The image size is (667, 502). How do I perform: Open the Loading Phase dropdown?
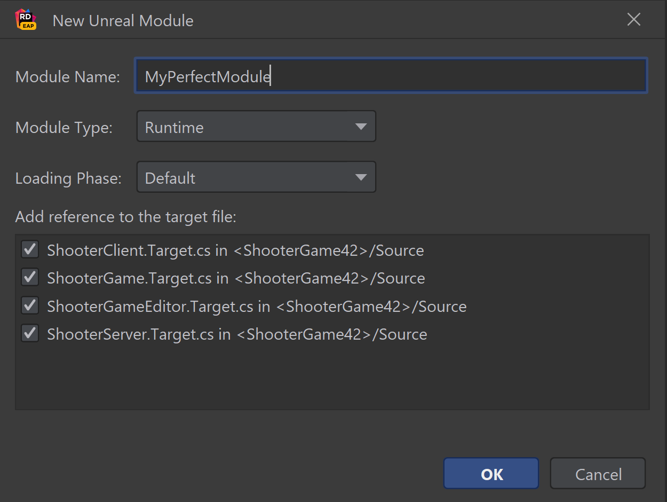256,177
